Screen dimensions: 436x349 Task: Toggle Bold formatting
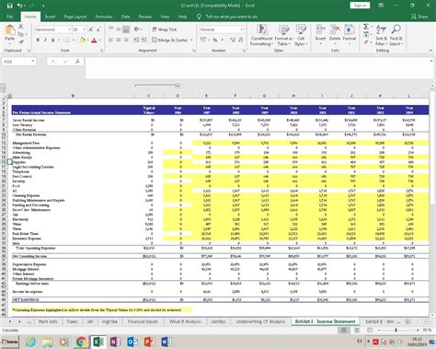38,40
